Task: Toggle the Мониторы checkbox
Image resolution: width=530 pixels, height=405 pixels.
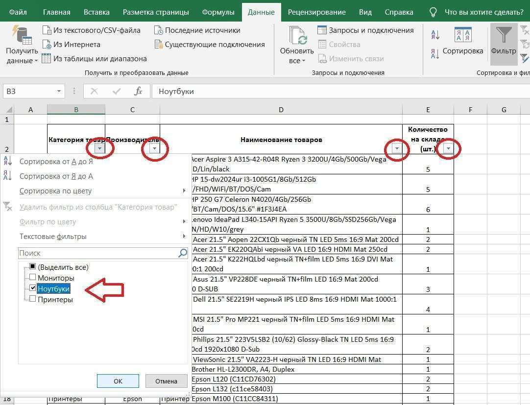Action: pos(33,278)
